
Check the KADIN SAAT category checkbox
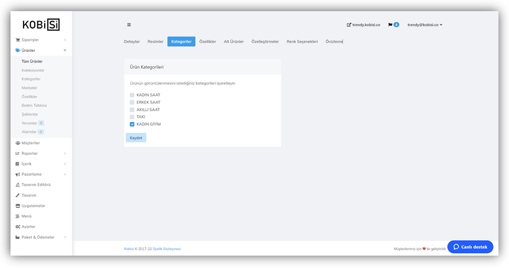pos(132,95)
